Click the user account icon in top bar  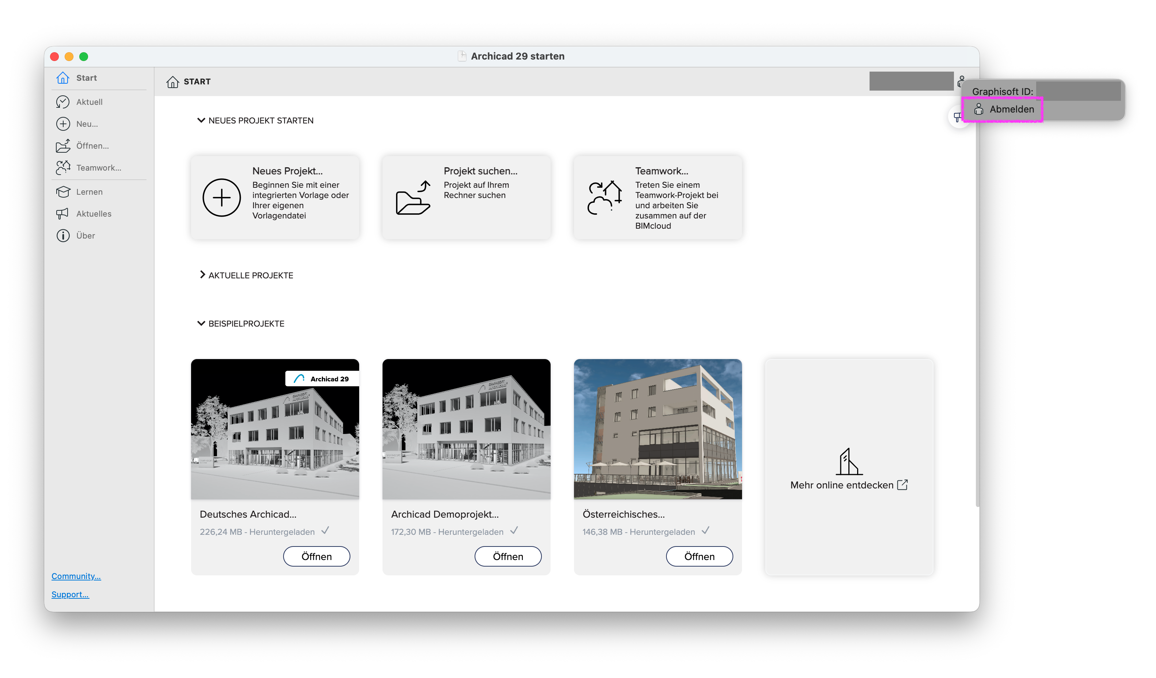tap(961, 81)
